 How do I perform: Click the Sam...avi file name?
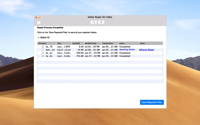50,50
